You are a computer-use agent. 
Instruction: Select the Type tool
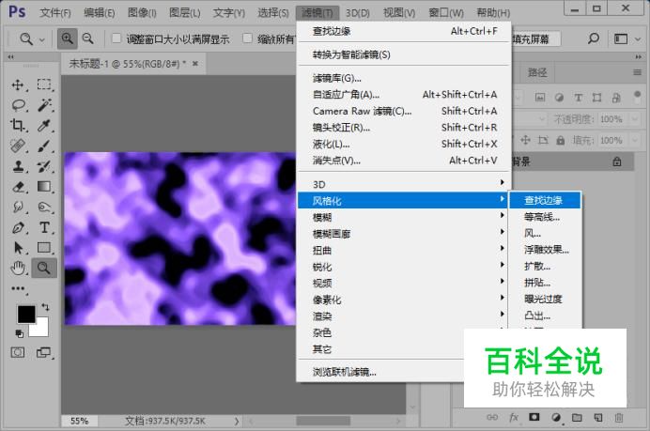tap(44, 227)
